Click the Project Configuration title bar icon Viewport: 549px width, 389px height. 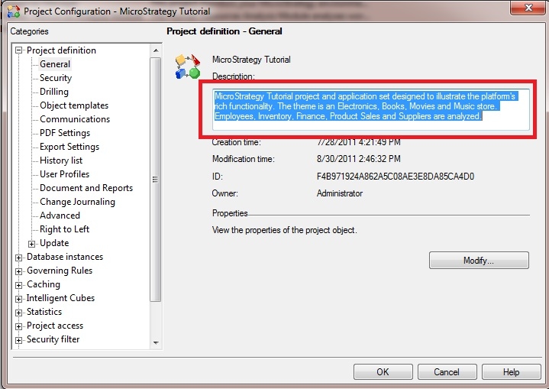tap(14, 11)
